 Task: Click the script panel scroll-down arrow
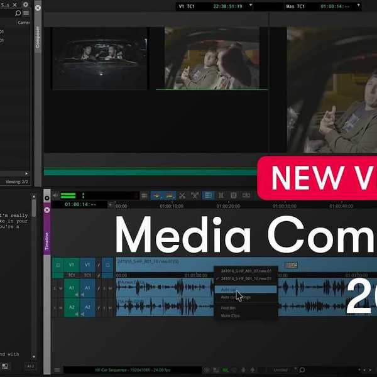pyautogui.click(x=34, y=357)
